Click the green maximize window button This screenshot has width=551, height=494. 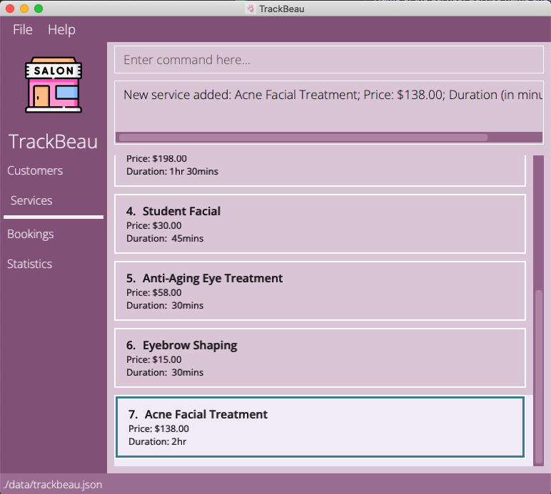[39, 9]
